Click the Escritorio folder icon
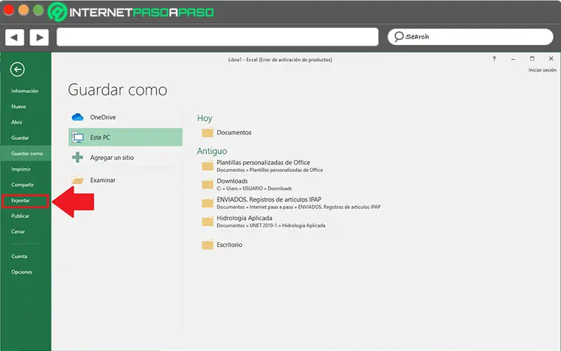Screen dimensions: 561x351 tap(207, 245)
